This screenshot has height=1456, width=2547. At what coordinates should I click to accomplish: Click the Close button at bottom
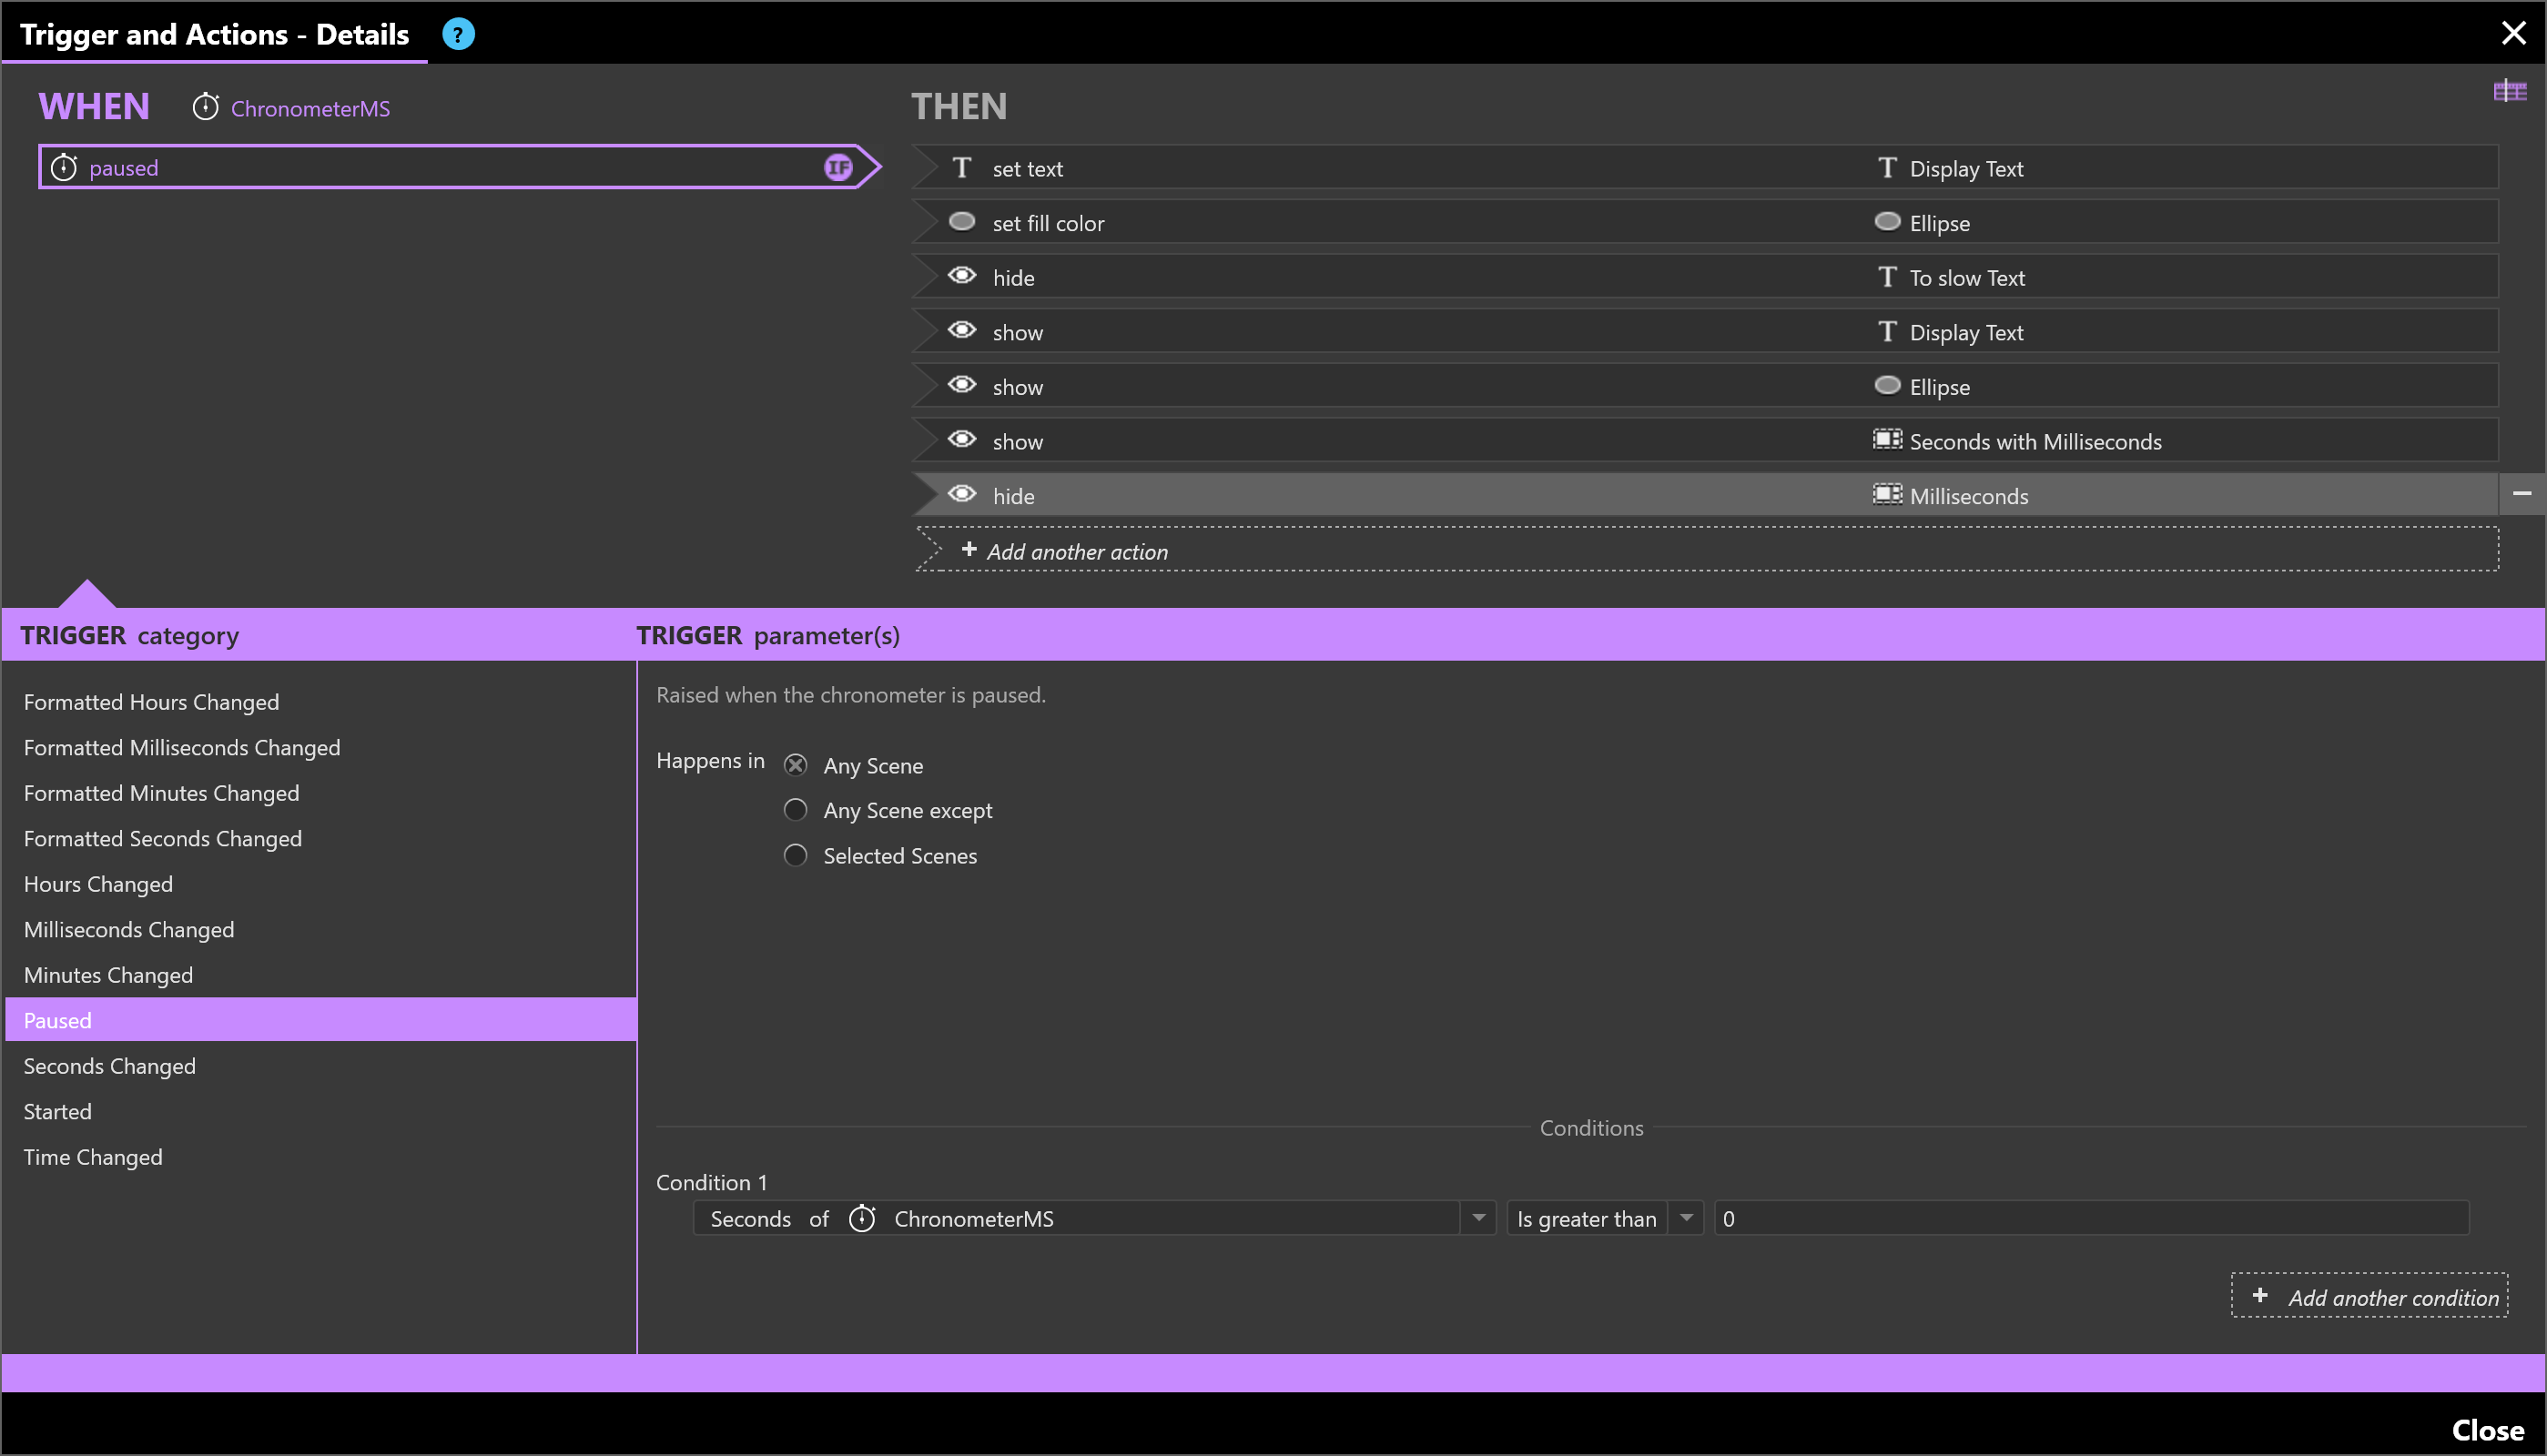(2487, 1430)
